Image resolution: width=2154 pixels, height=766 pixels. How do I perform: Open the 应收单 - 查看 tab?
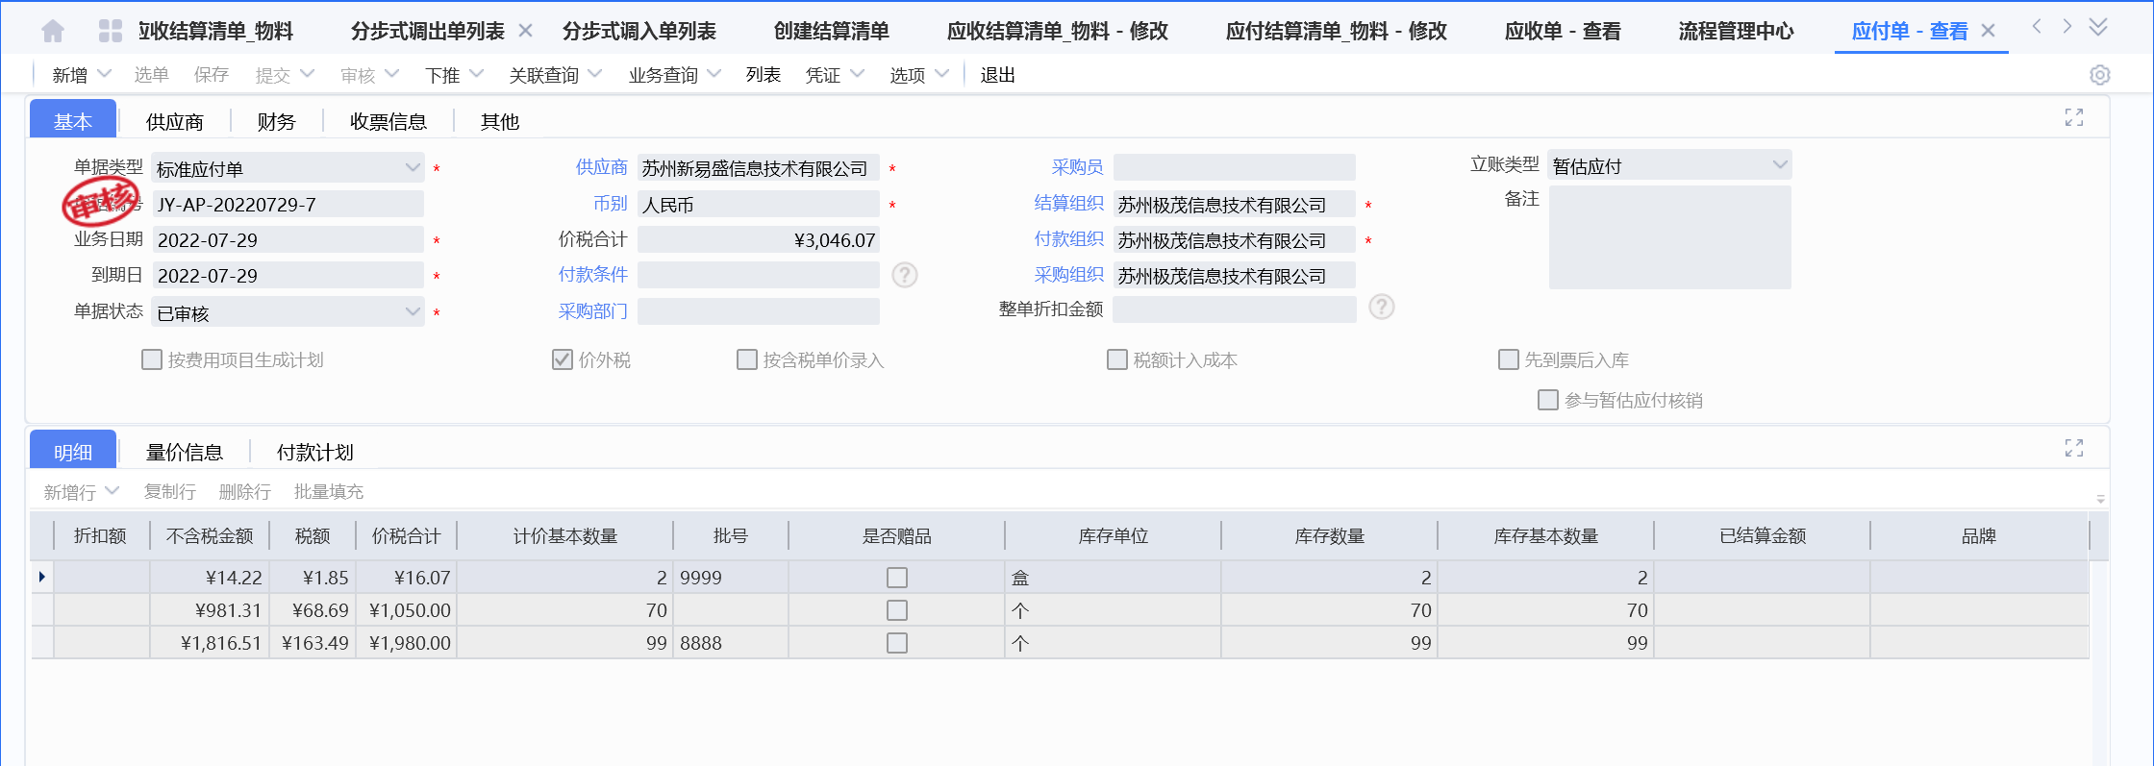[1563, 32]
